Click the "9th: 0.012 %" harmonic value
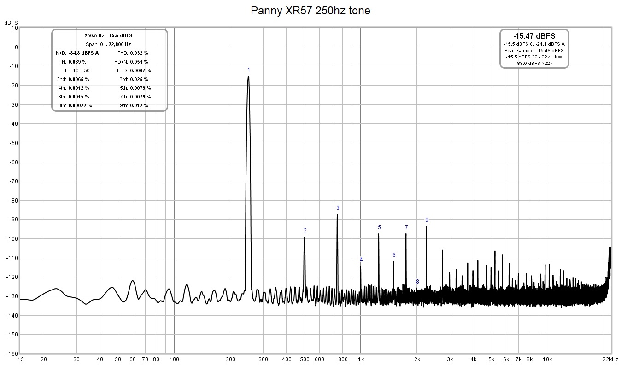Screen dimensions: 621x365 [x=134, y=105]
